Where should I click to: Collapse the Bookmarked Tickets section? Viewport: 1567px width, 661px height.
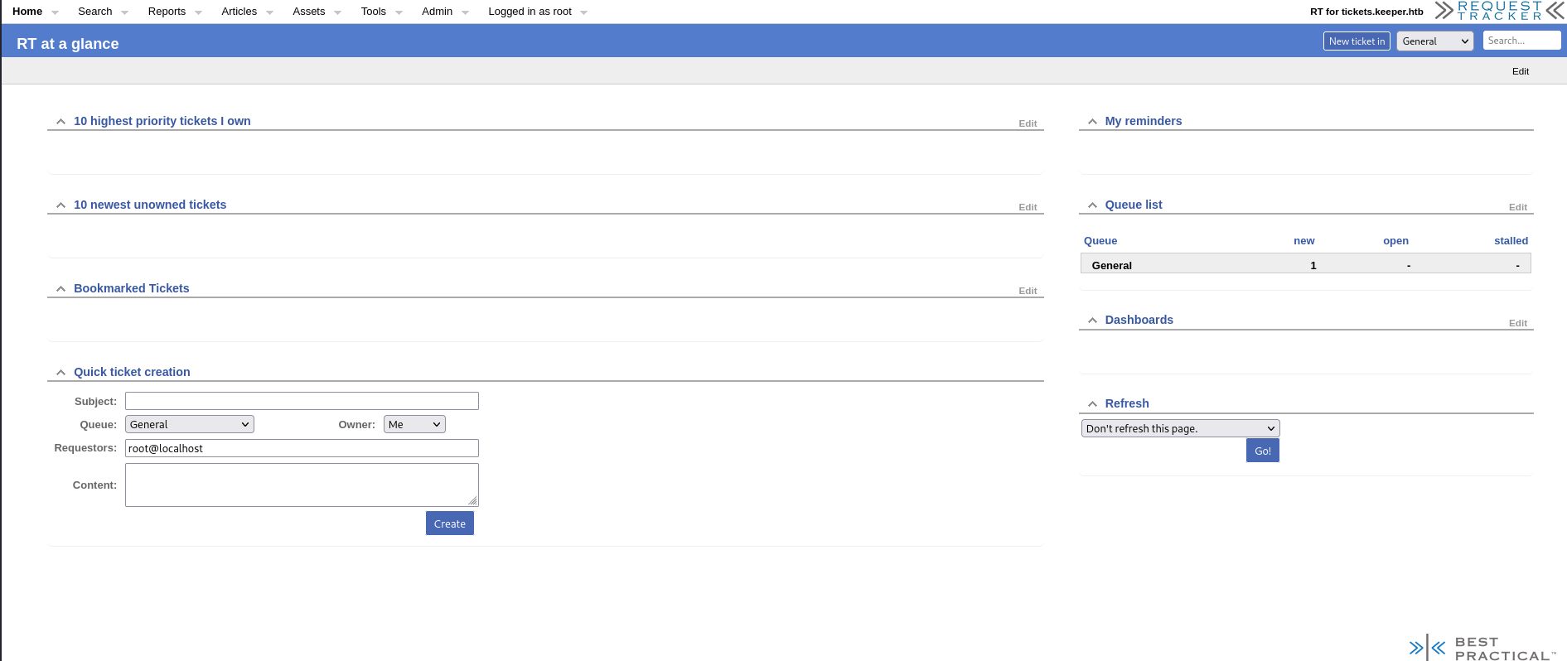(x=60, y=289)
